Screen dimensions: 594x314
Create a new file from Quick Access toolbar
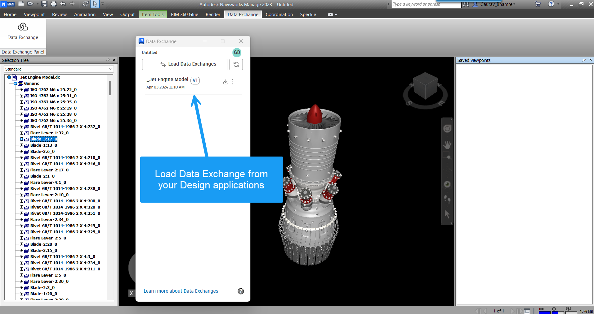pyautogui.click(x=21, y=4)
